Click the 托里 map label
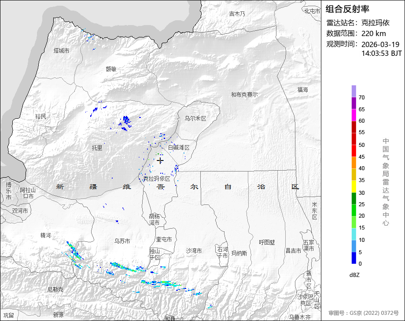This screenshot has height=321, width=405. 97,148
